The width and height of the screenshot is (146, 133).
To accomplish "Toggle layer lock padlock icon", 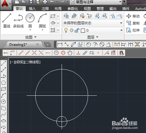I will [77, 30].
